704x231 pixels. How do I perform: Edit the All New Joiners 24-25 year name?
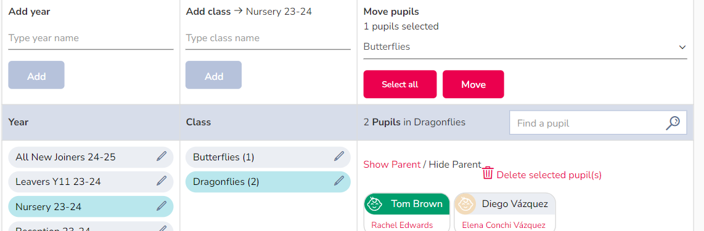pos(162,156)
